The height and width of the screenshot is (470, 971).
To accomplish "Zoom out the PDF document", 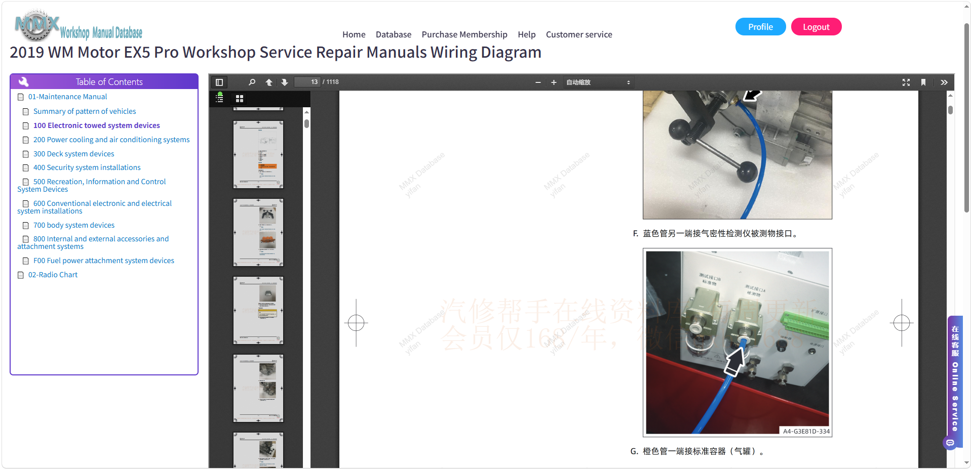I will click(538, 82).
